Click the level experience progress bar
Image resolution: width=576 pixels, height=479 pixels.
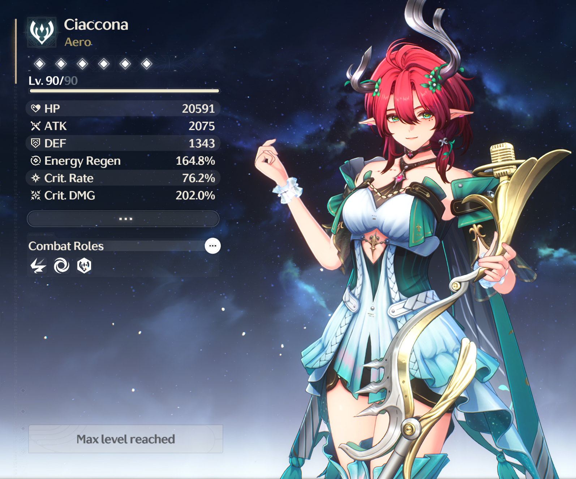(124, 91)
